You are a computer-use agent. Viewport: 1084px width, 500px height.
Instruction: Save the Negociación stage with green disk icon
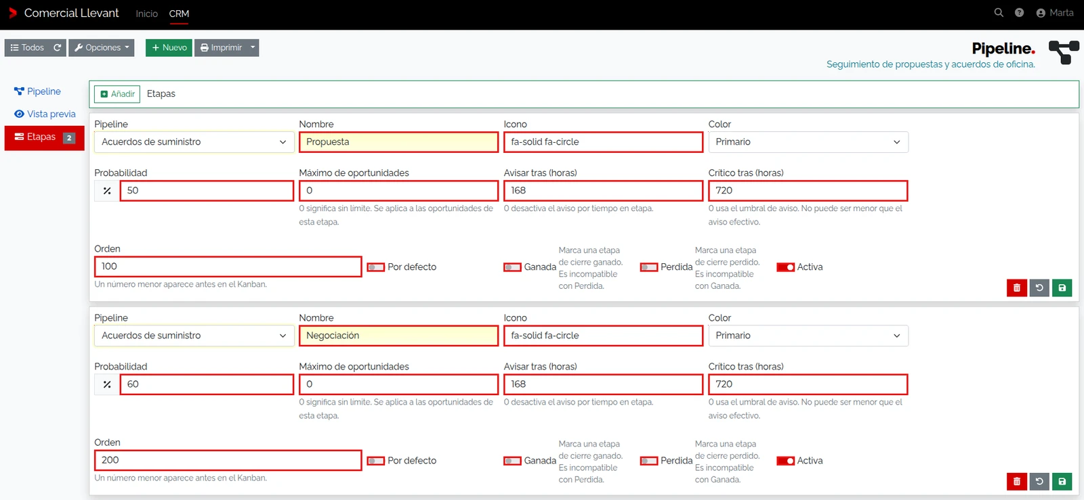[x=1062, y=481]
